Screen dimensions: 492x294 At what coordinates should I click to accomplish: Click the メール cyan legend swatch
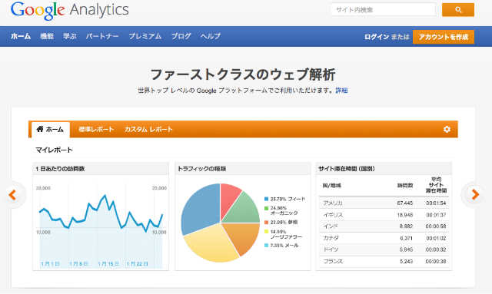pyautogui.click(x=267, y=246)
